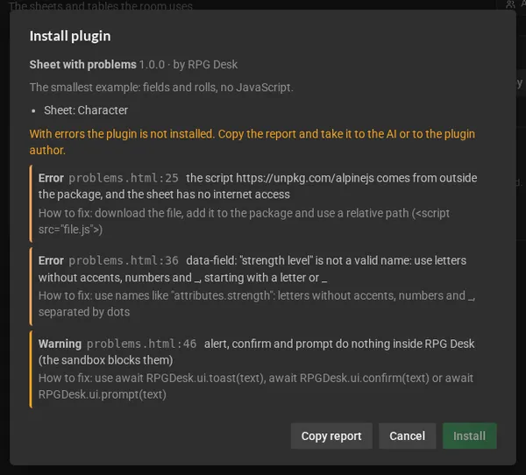The height and width of the screenshot is (475, 526).
Task: Click the 'download the file' fix hint
Action: point(244,222)
